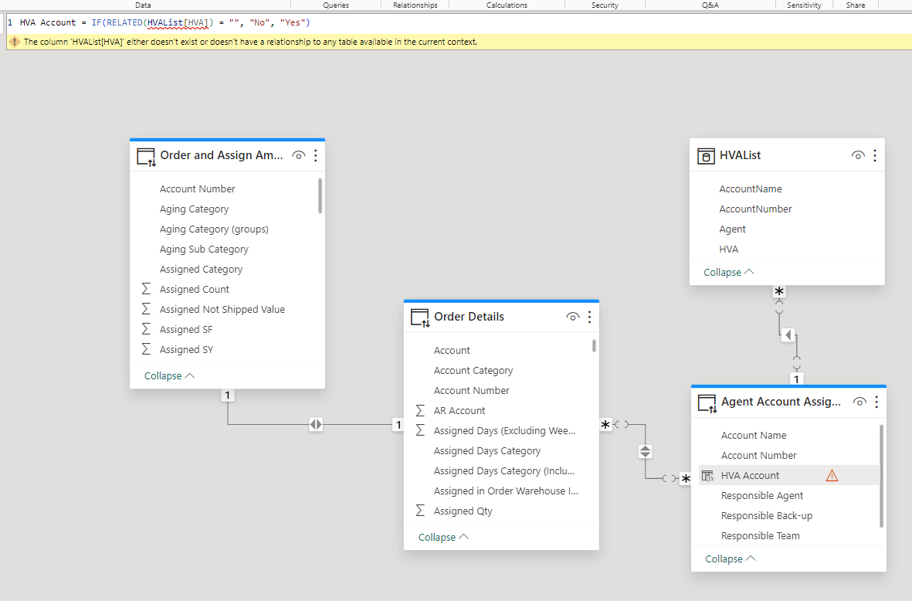Open more options for Order and Assign Am... table
Viewport: 912px width, 601px height.
pyautogui.click(x=316, y=155)
